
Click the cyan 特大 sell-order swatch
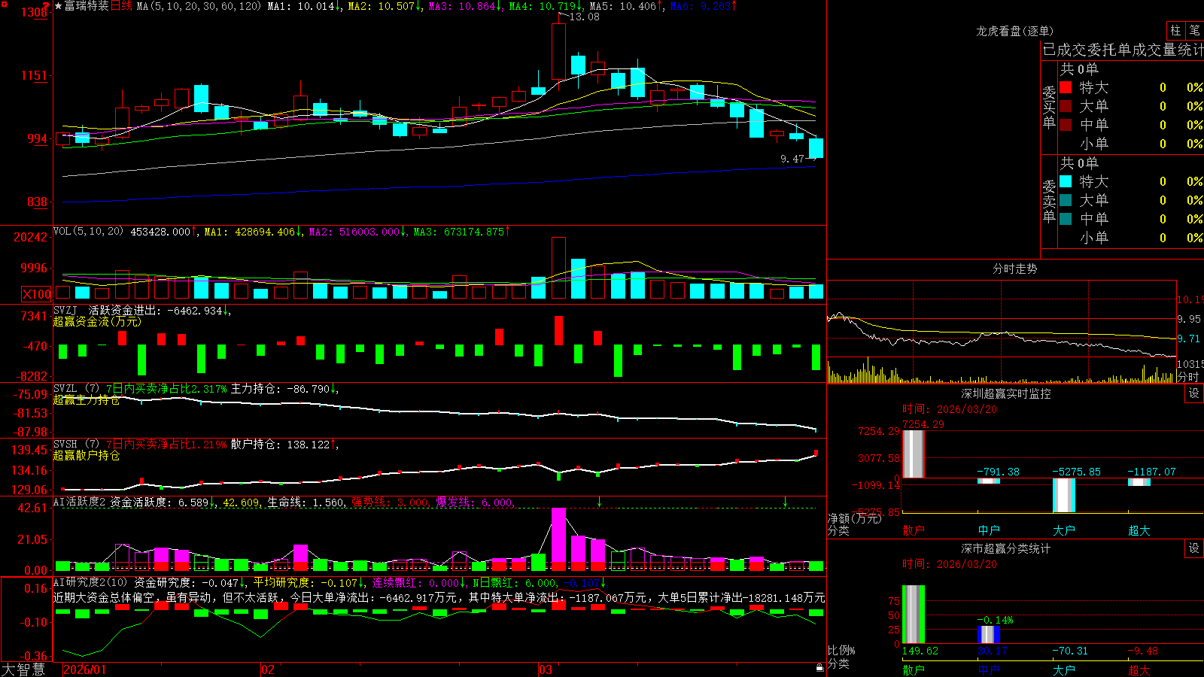(1066, 181)
